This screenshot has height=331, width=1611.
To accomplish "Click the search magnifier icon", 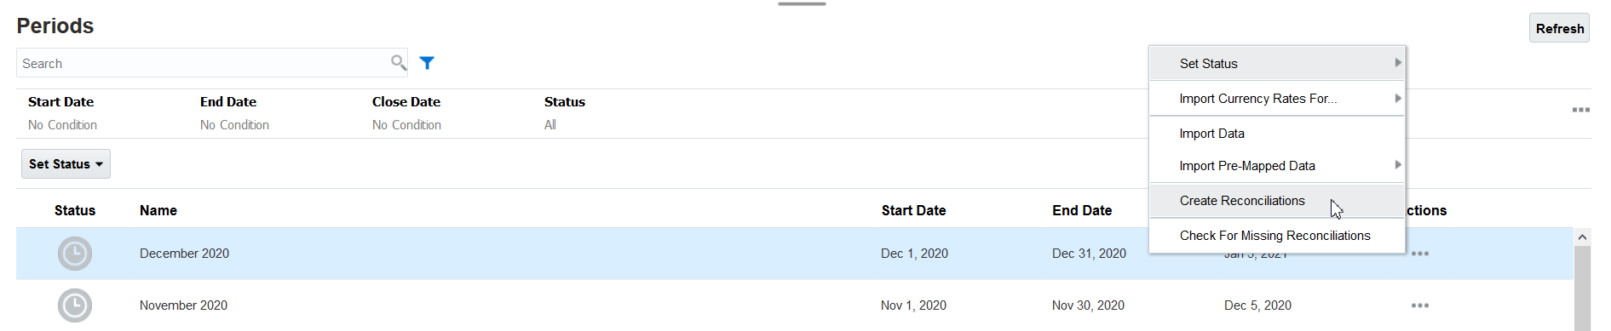I will (x=398, y=62).
